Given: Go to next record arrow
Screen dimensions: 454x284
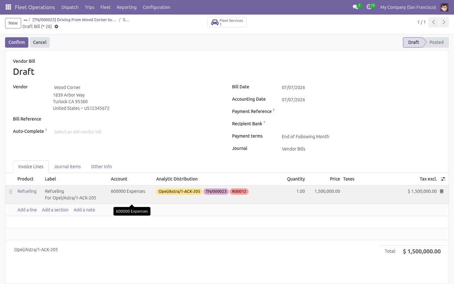Looking at the screenshot, I should 444,22.
